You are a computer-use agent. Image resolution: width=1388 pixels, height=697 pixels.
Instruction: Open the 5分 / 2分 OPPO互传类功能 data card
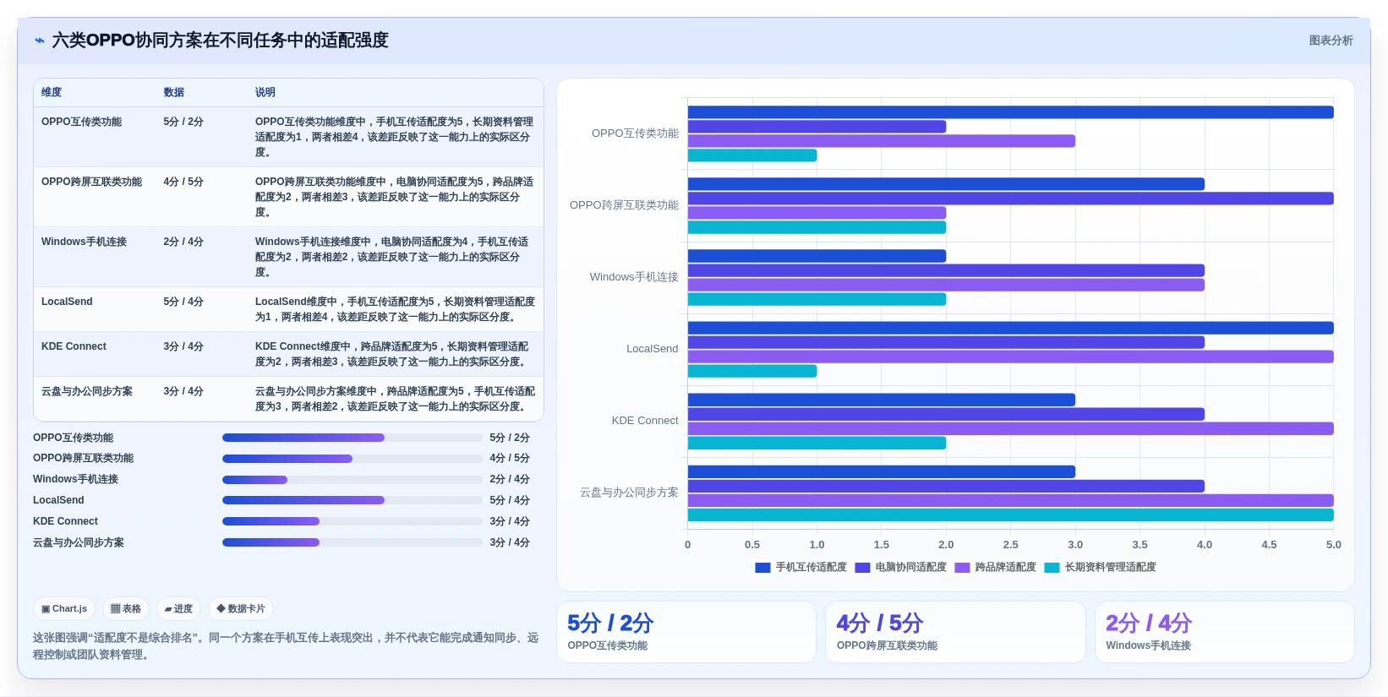[x=686, y=632]
